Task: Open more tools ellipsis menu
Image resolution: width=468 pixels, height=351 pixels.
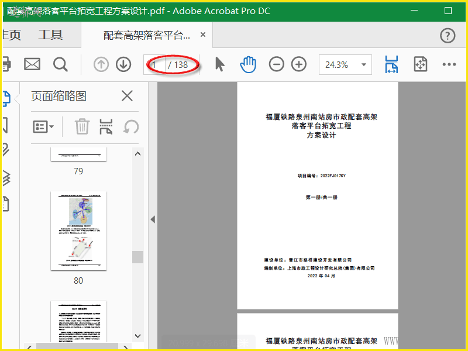Action: click(449, 64)
